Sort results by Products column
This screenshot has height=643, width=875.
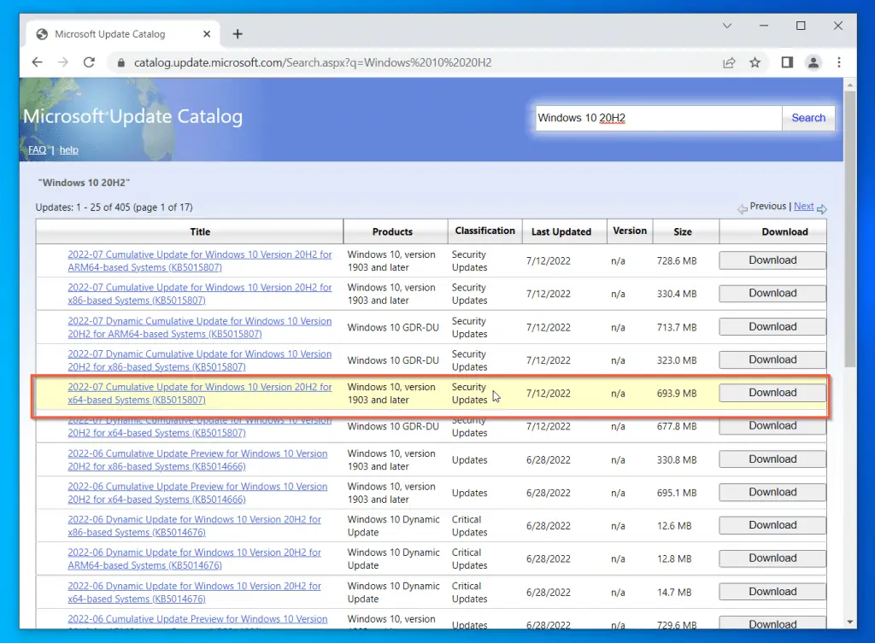392,231
